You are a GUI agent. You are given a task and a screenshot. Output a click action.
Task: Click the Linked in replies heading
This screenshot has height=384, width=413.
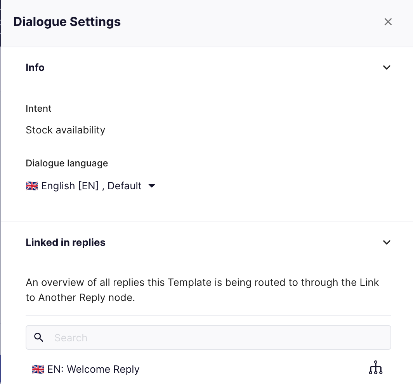(66, 242)
